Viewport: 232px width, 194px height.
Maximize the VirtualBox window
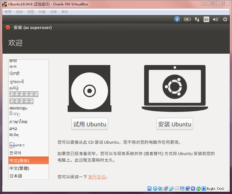[x=213, y=3]
